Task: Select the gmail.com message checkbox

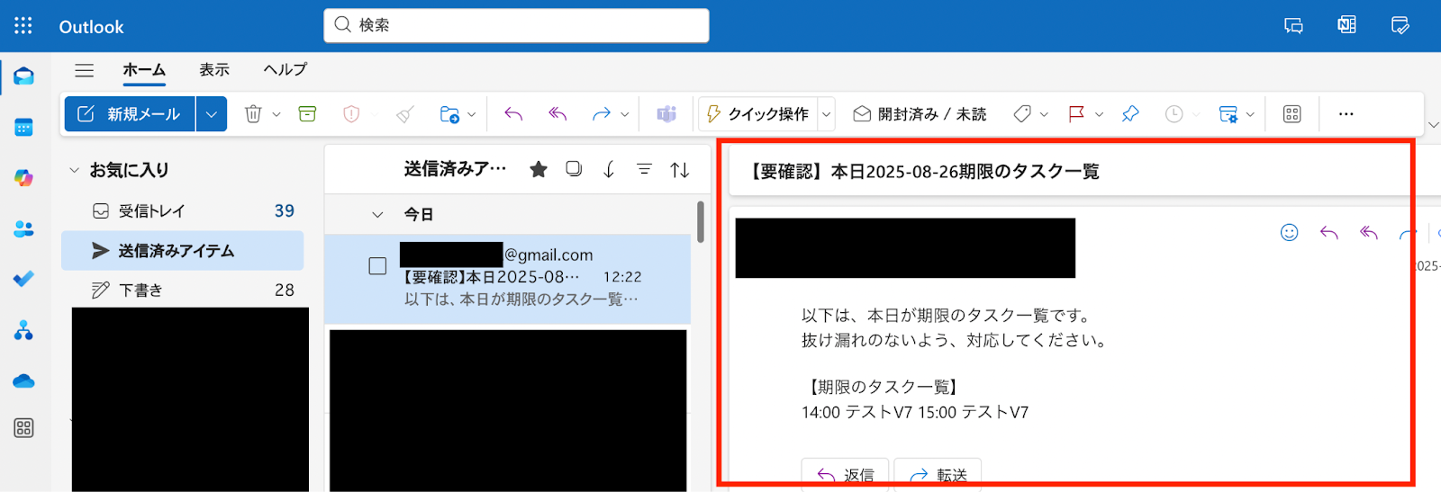Action: point(378,266)
